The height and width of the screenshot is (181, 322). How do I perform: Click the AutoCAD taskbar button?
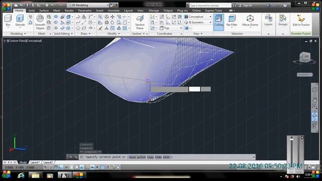pyautogui.click(x=64, y=175)
